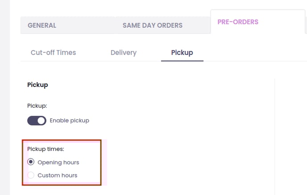Click the bold Pickup section heading
The width and height of the screenshot is (307, 195).
pyautogui.click(x=37, y=84)
